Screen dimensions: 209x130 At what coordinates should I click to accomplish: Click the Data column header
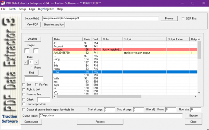(68, 39)
